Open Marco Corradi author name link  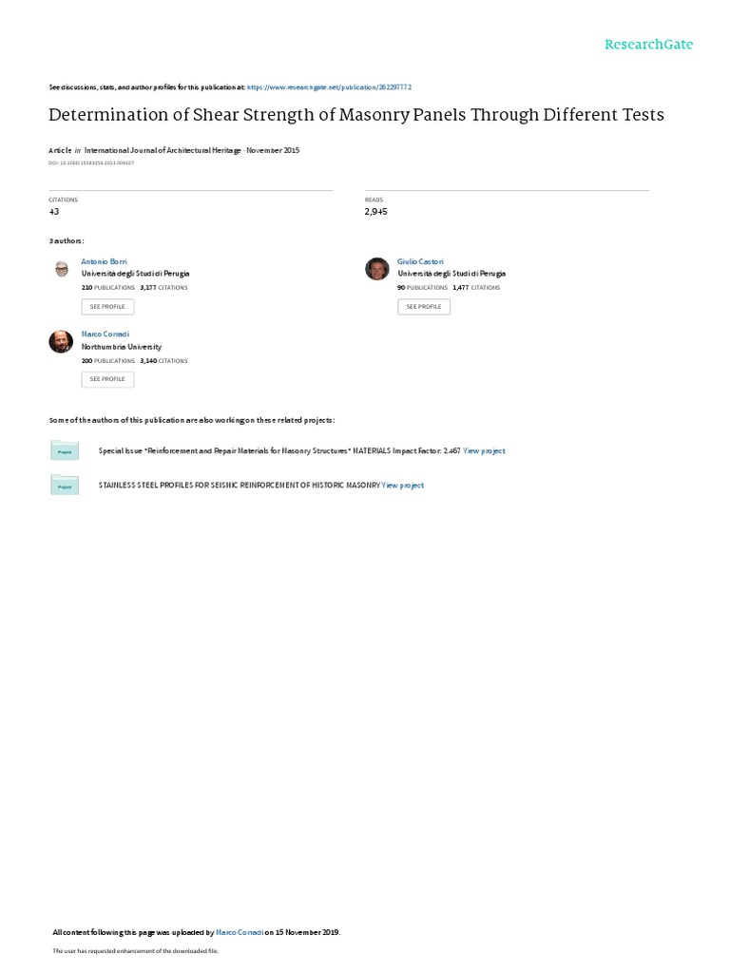point(105,334)
